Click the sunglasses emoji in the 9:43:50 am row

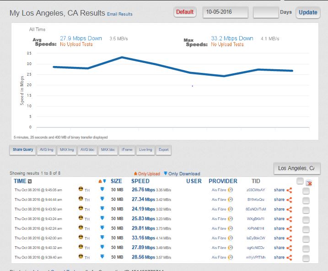point(81,209)
